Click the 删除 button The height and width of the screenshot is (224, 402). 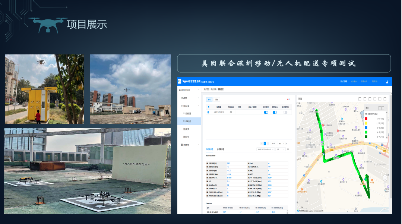point(216,100)
